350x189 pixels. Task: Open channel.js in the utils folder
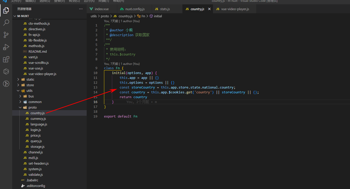coord(36,152)
